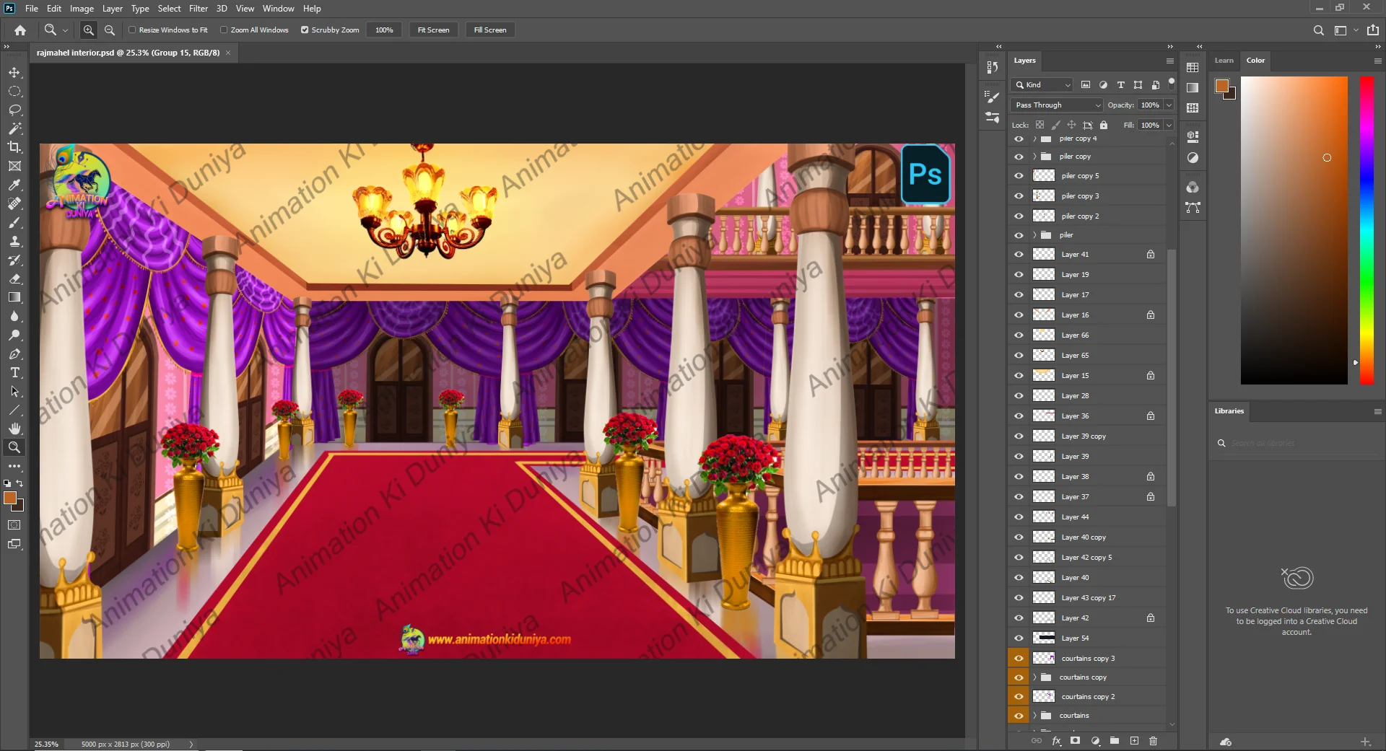Select the Hand tool

click(14, 429)
